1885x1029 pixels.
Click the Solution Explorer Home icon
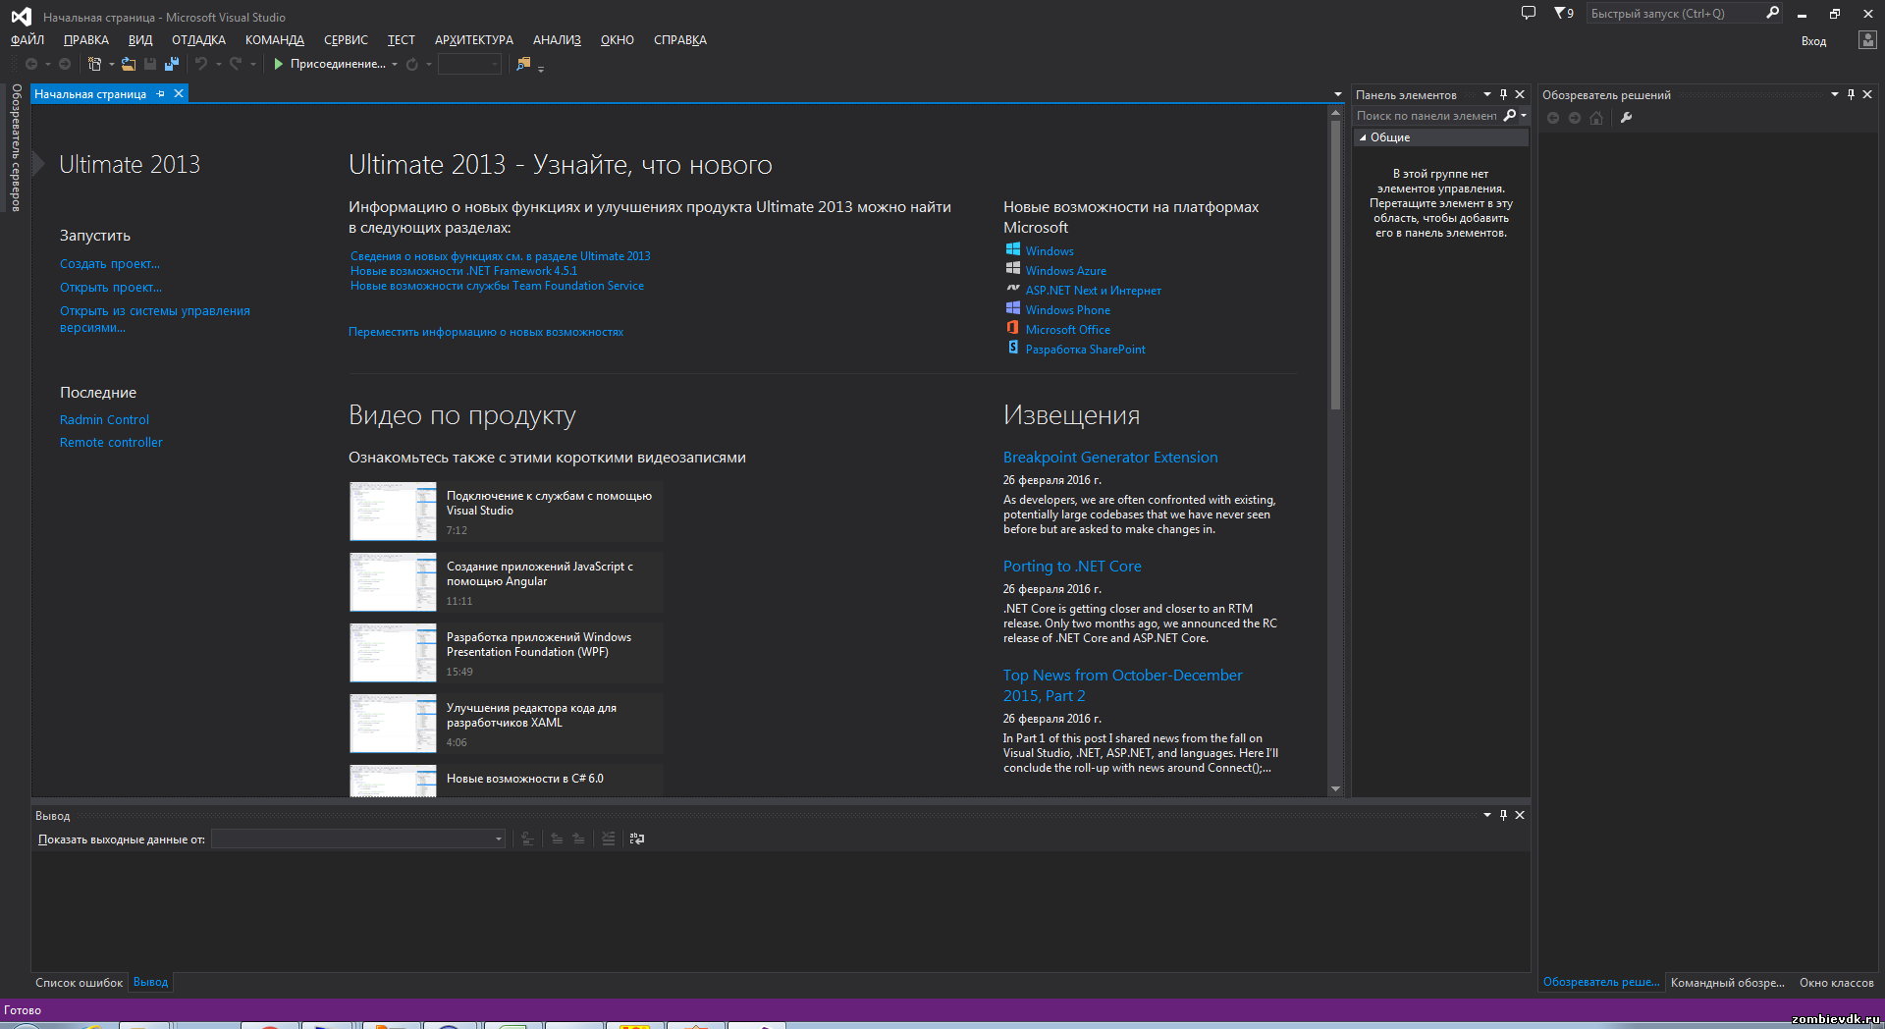(x=1596, y=118)
